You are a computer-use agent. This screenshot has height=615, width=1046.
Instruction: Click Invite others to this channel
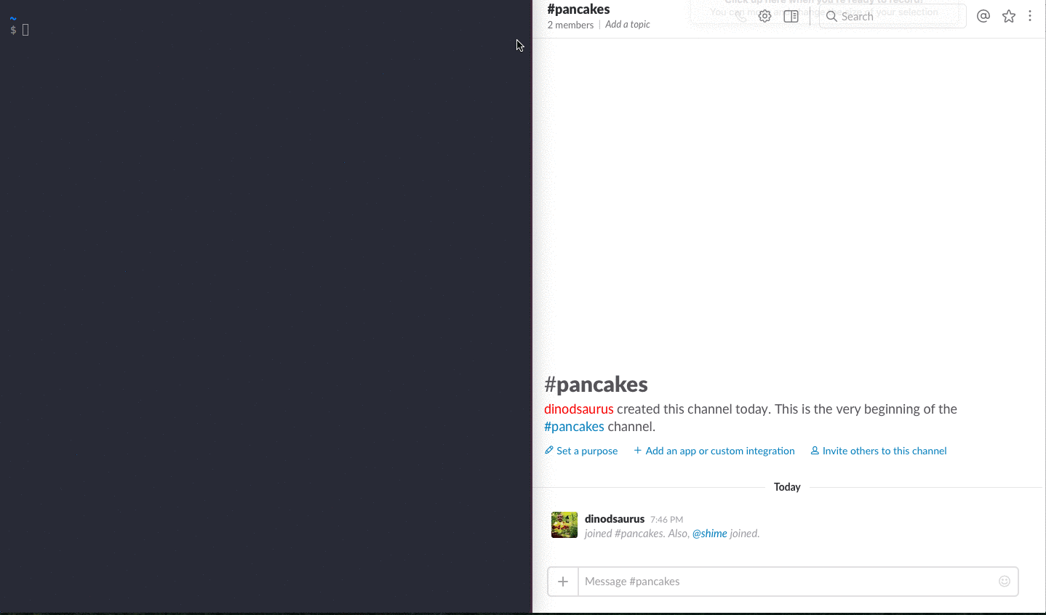[879, 451]
